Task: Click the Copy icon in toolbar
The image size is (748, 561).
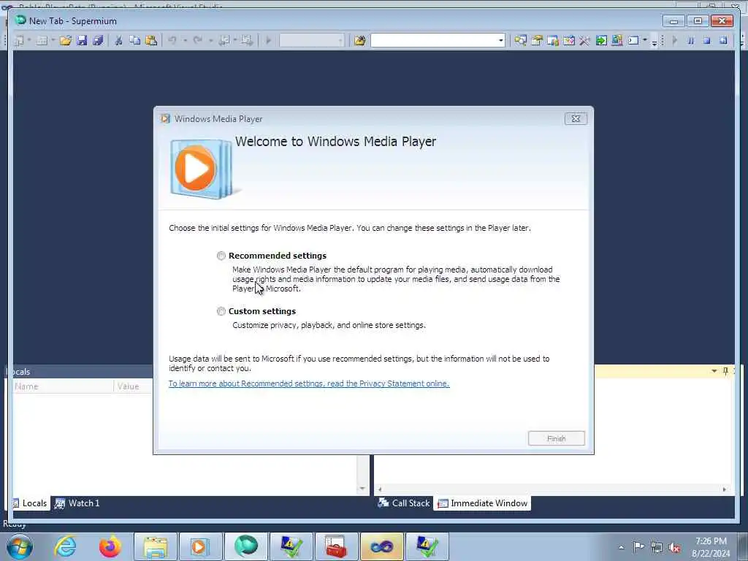Action: (x=135, y=41)
